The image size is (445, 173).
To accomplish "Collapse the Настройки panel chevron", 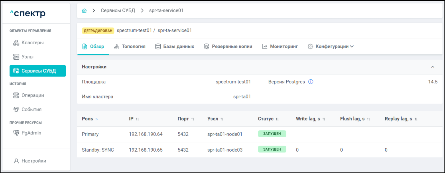I will point(433,67).
